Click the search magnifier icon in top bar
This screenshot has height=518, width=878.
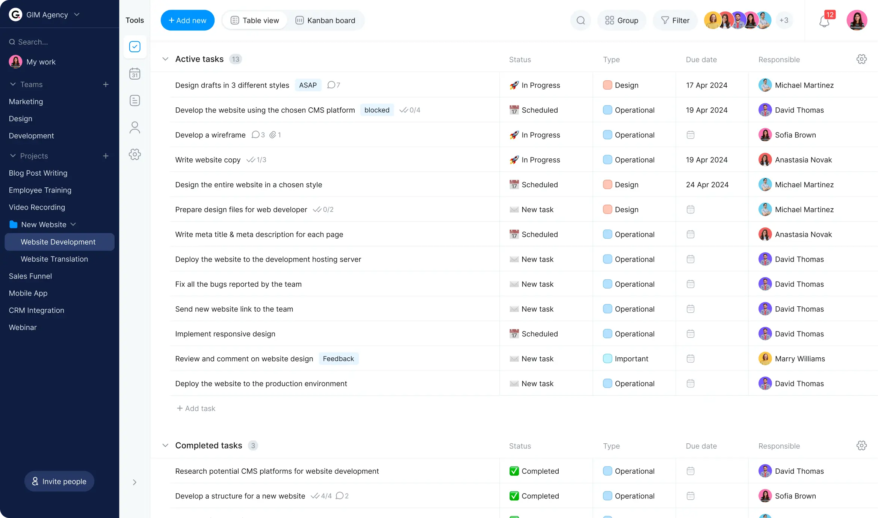pos(580,20)
